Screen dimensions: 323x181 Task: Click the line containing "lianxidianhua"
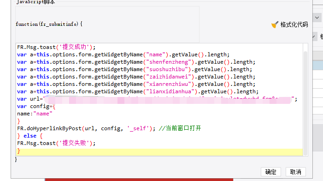click(138, 91)
